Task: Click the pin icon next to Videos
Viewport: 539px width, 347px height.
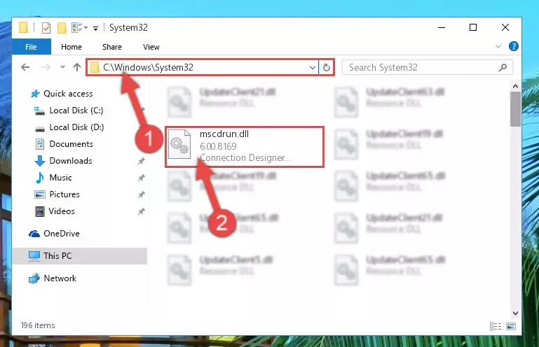Action: (142, 211)
